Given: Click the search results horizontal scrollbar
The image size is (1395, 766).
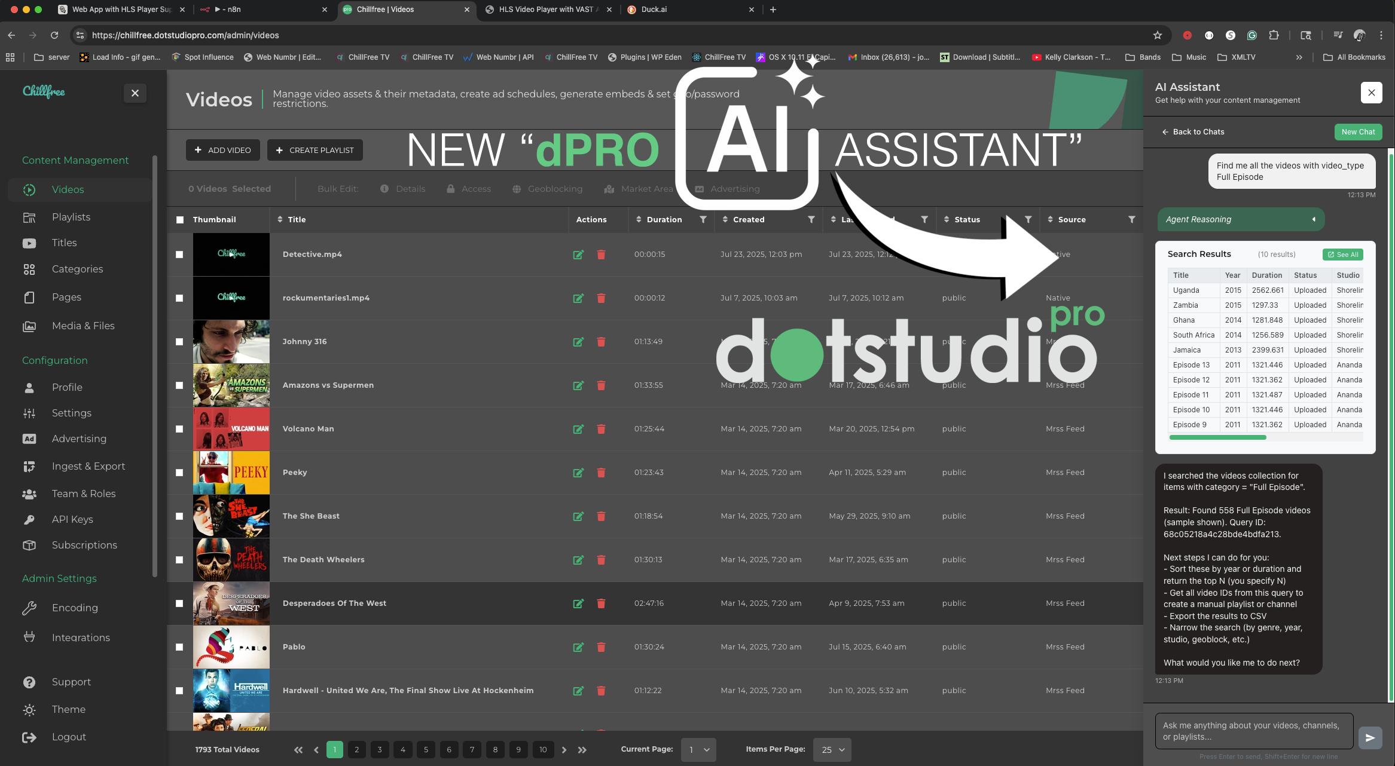Looking at the screenshot, I should (x=1217, y=437).
